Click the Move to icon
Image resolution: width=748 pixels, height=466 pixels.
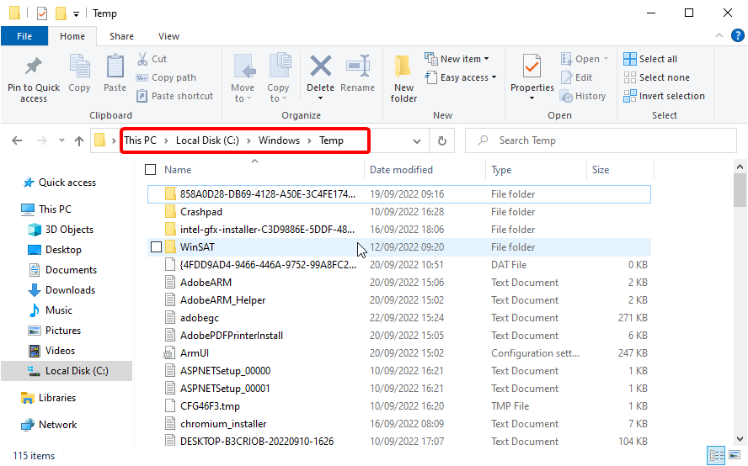(244, 66)
